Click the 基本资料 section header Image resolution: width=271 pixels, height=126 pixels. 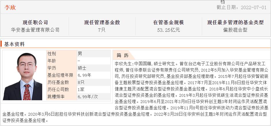[14, 44]
